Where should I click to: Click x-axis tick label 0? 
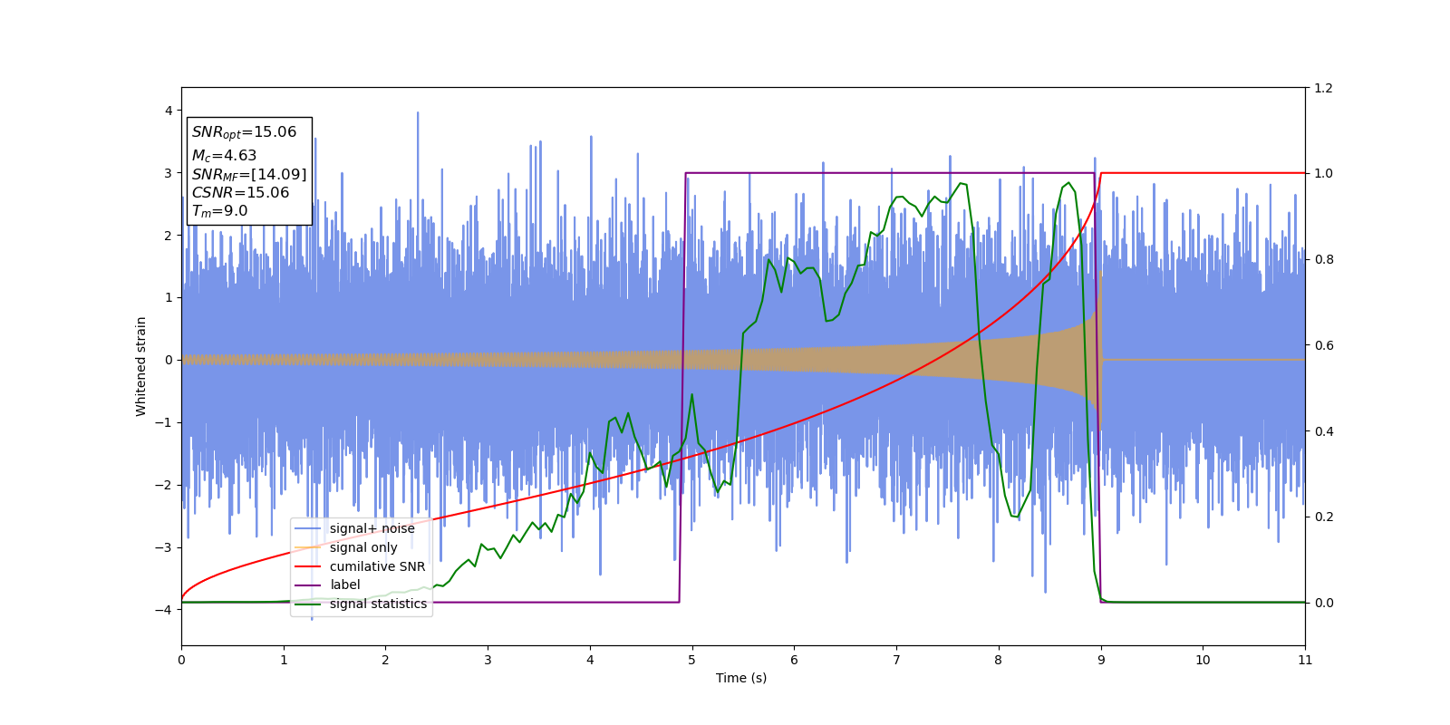[181, 660]
